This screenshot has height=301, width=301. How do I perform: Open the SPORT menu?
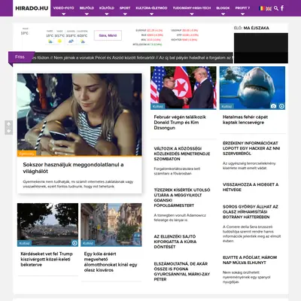[x=125, y=8]
